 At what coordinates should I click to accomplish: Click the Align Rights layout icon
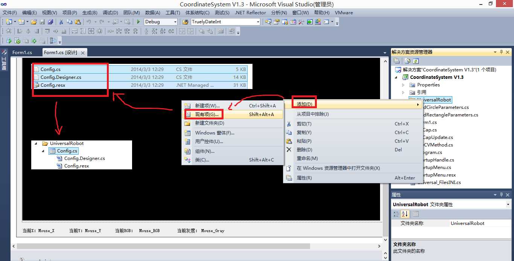pyautogui.click(x=36, y=31)
